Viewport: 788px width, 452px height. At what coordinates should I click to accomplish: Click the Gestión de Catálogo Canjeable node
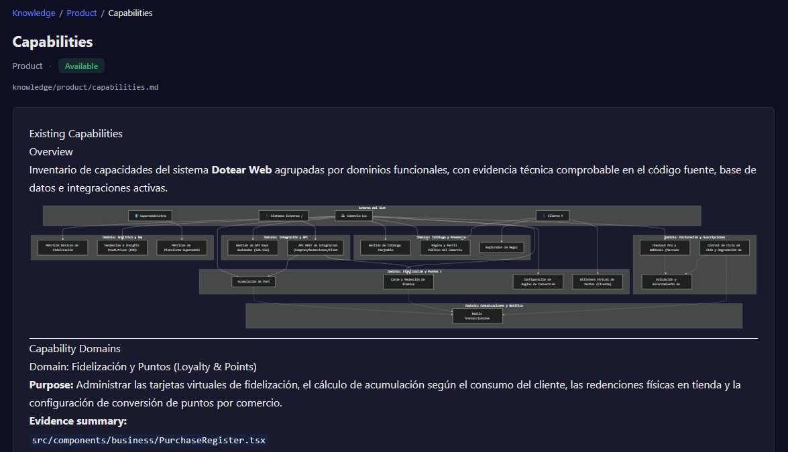(386, 247)
